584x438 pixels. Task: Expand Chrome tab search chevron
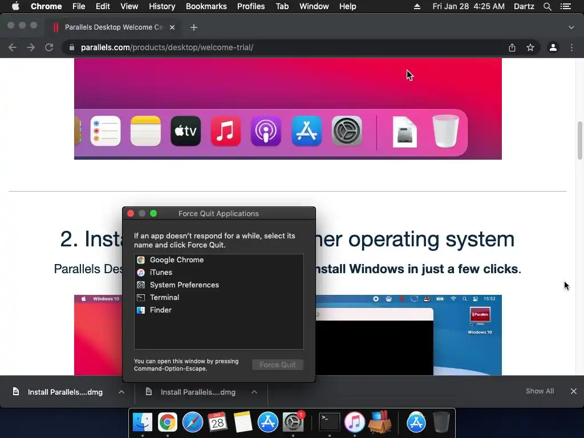[x=571, y=27]
